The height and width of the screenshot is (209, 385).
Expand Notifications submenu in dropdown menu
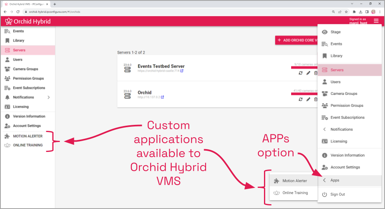(x=349, y=129)
